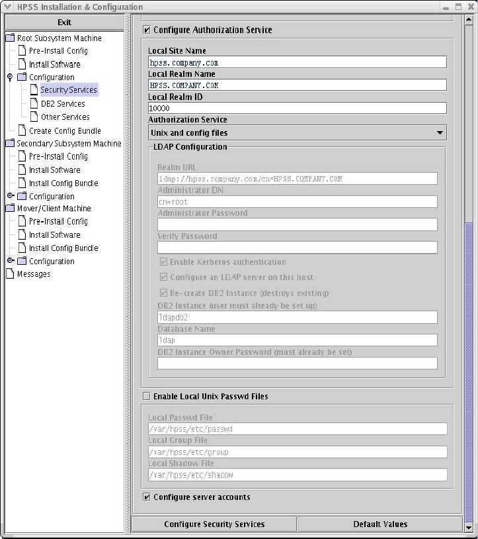Click the DB2 Services page icon

(x=34, y=103)
